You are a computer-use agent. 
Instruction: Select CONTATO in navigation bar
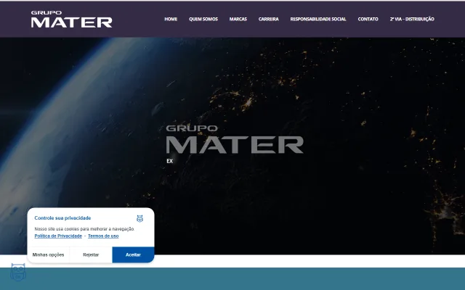[x=368, y=19]
